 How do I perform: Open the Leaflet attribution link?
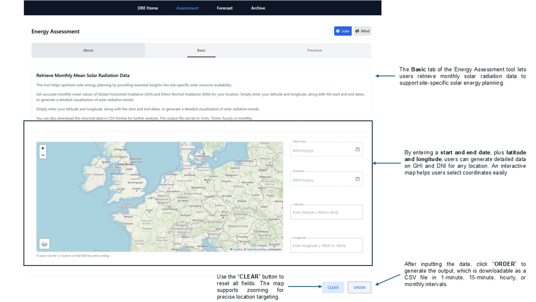click(237, 249)
